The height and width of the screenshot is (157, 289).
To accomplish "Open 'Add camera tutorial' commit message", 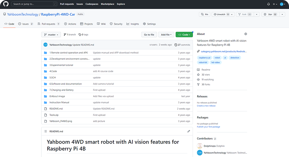I will [103, 84].
